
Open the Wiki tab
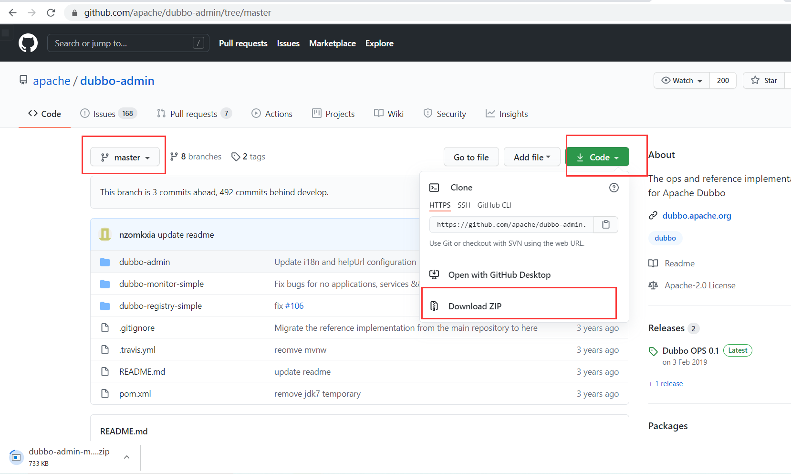click(389, 114)
